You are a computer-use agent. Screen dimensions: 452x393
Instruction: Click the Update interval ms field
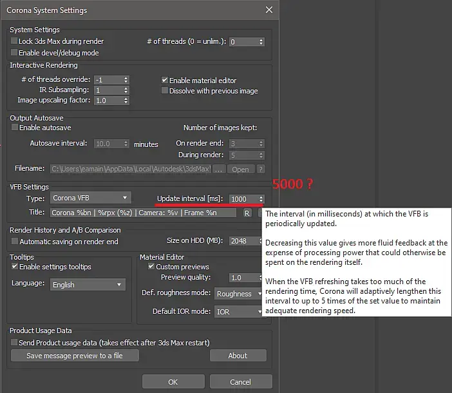coord(244,199)
